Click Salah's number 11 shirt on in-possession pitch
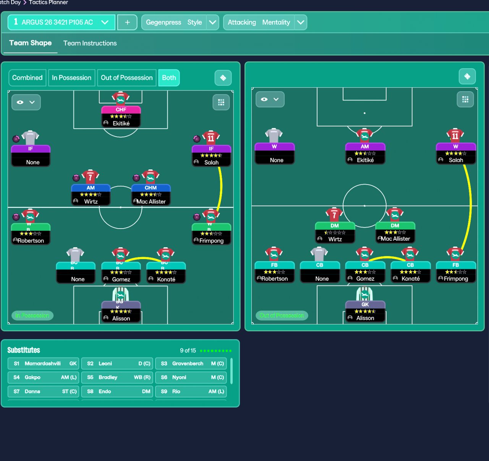Image resolution: width=489 pixels, height=461 pixels. point(211,138)
